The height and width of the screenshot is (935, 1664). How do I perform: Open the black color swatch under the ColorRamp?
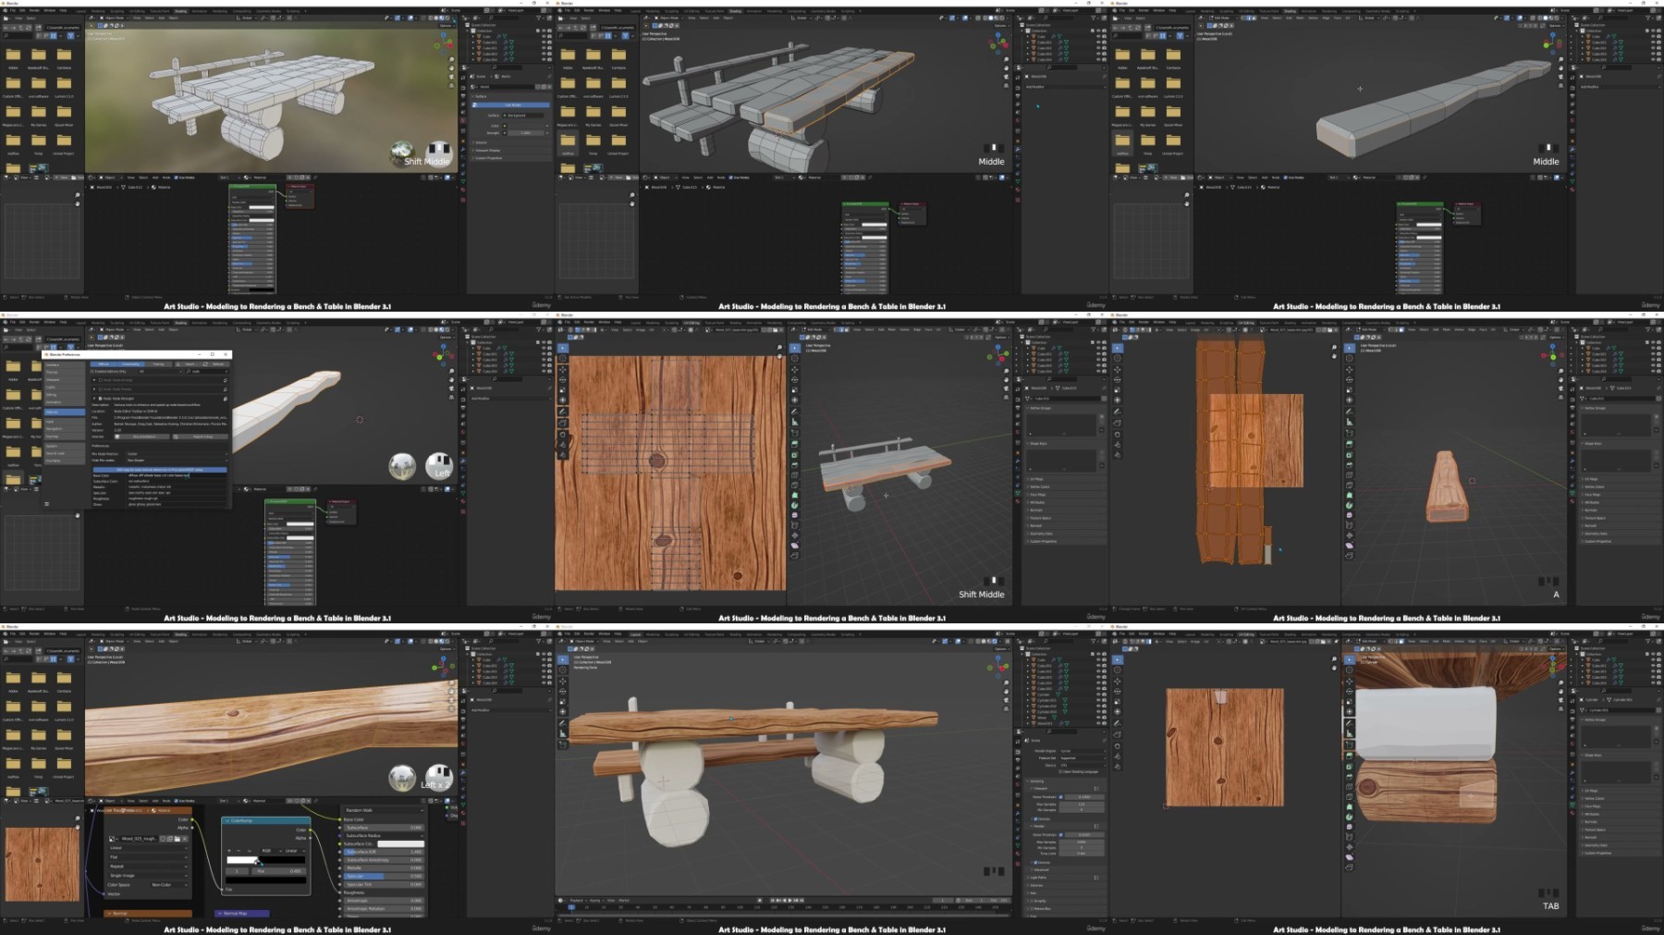point(266,880)
